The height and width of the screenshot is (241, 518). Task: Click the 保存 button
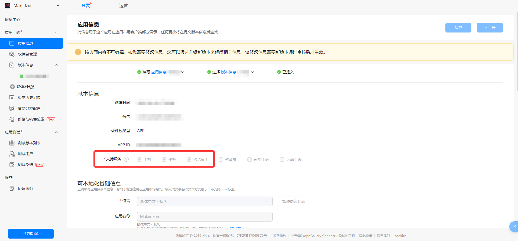(458, 28)
